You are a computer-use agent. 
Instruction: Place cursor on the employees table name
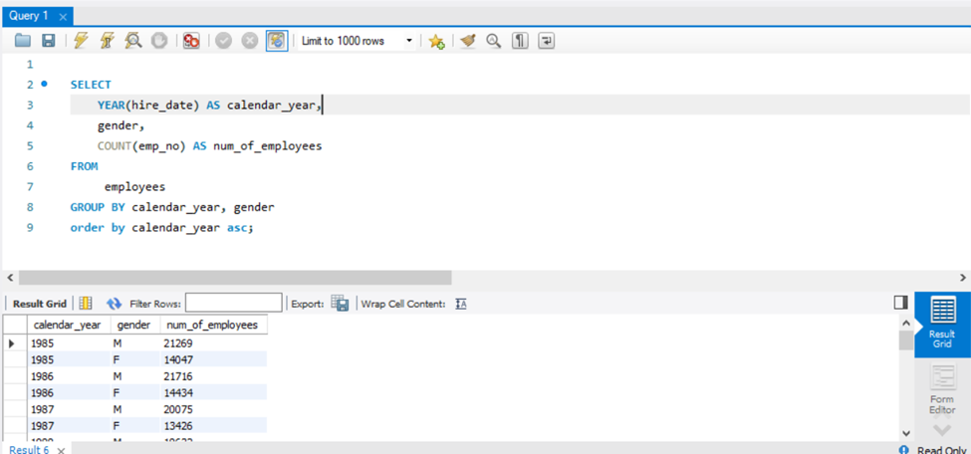coord(134,186)
